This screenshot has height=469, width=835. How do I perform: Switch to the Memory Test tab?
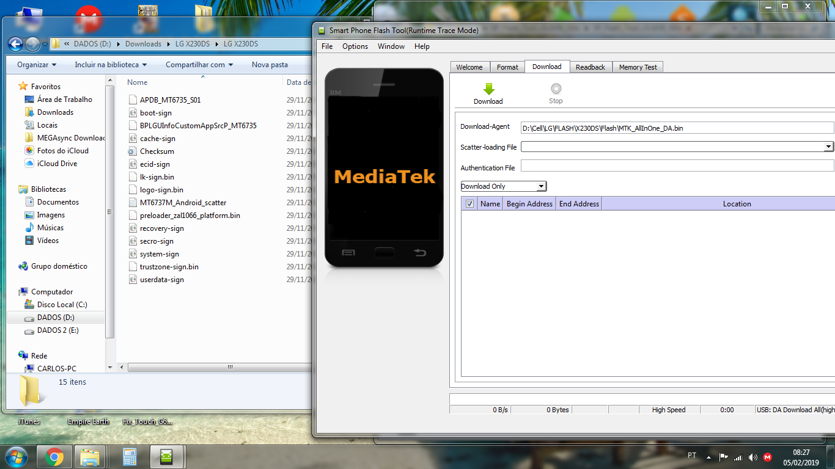click(638, 67)
